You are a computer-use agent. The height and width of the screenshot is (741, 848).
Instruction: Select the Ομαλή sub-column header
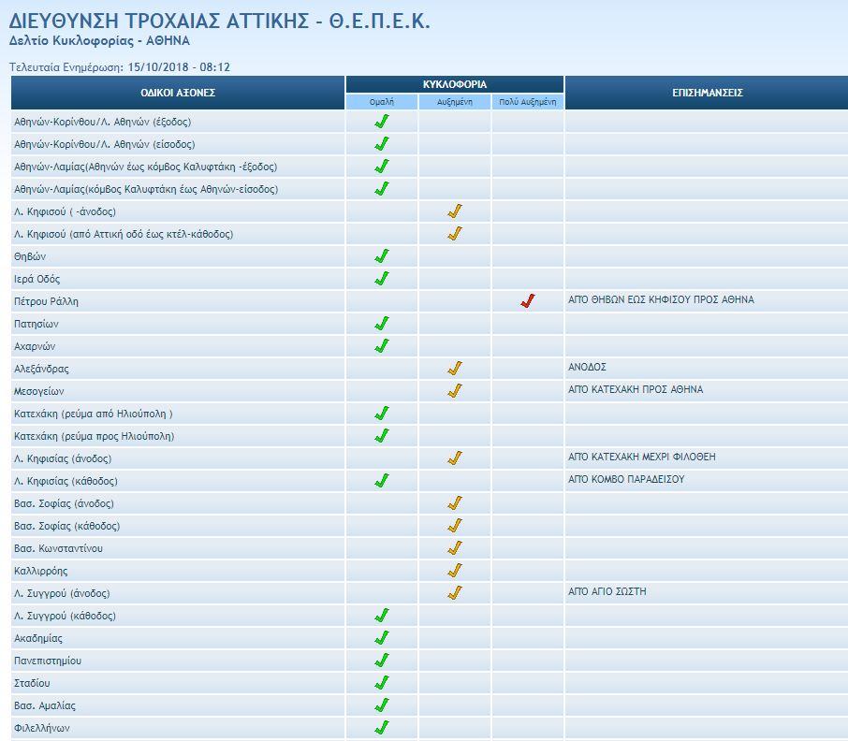(382, 102)
